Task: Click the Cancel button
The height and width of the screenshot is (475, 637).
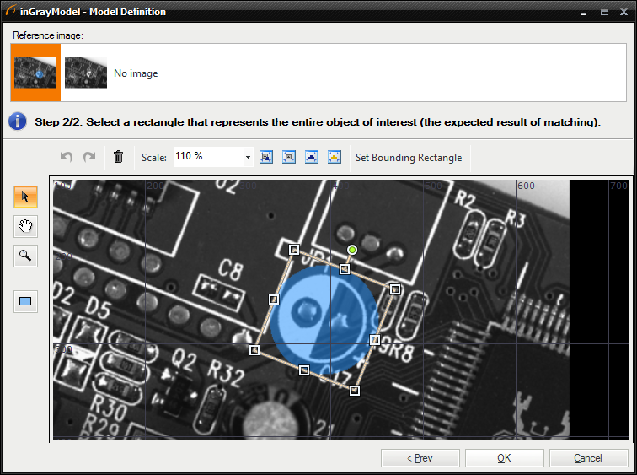Action: [x=588, y=458]
